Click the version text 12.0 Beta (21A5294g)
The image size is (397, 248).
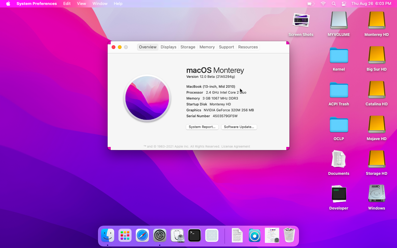217,77
